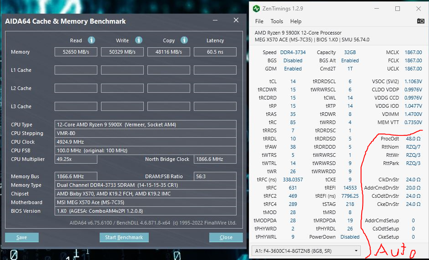Screen dimensions: 429x260
Task: Click the tRFC value 631
Action: (x=293, y=188)
